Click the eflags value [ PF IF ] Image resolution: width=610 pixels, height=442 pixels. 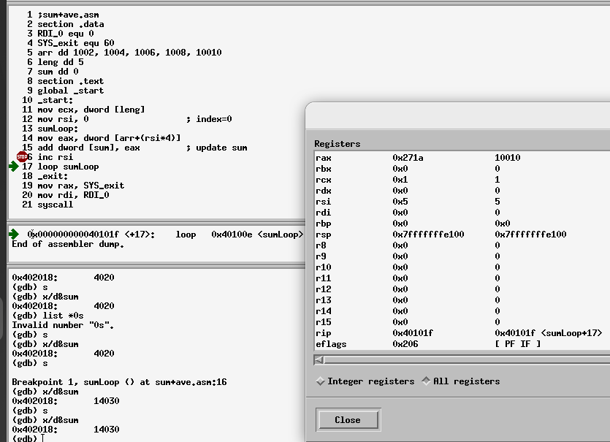(518, 344)
